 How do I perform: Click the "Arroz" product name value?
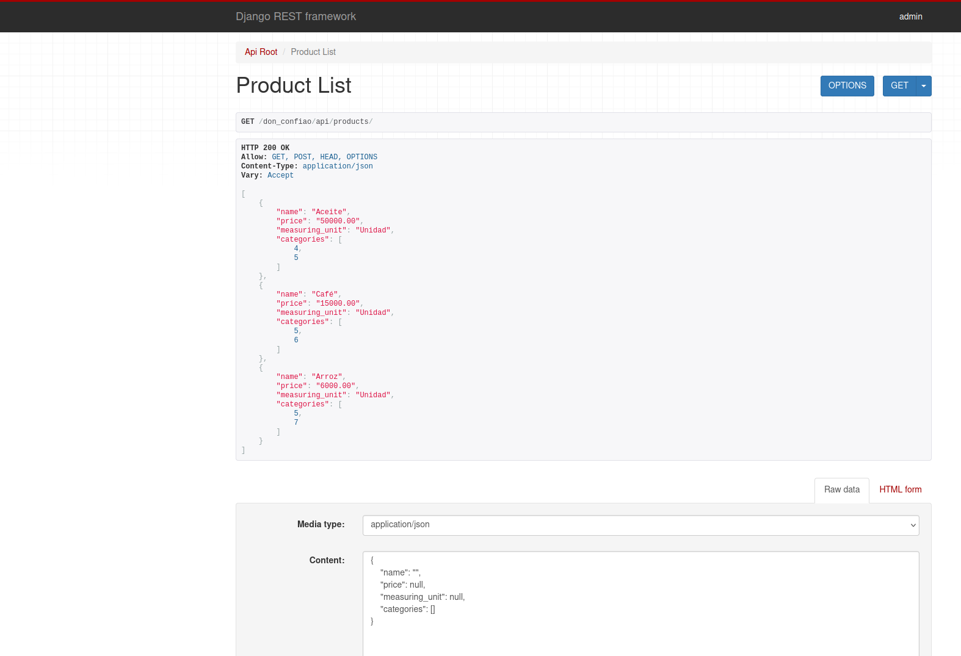328,377
